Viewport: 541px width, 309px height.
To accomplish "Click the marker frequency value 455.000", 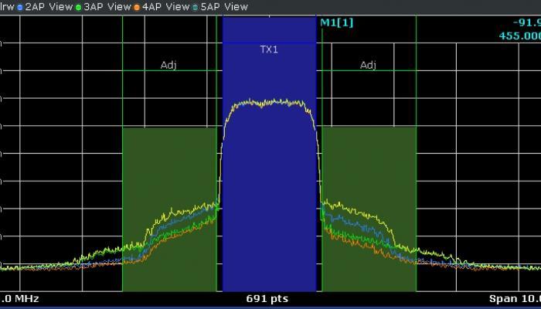I will coord(519,36).
